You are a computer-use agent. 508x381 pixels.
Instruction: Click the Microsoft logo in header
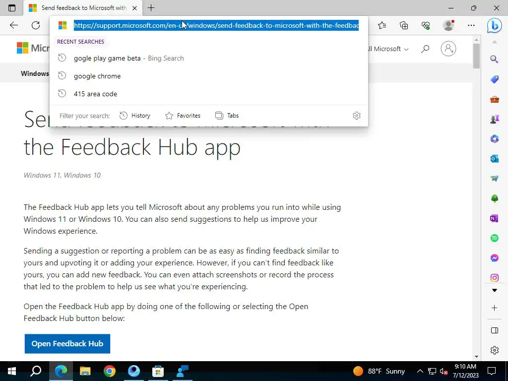pos(33,48)
